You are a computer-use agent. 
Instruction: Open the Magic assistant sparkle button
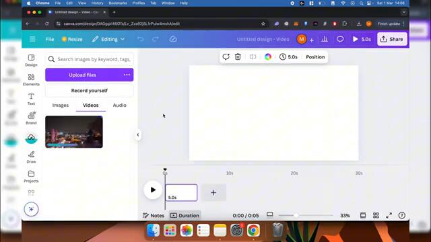coord(31,209)
